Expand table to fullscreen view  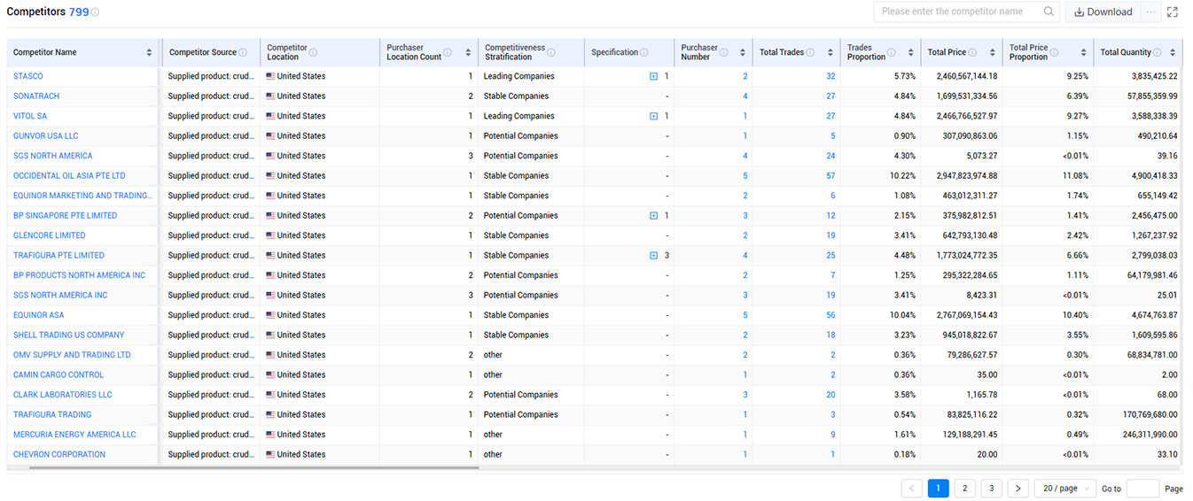tap(1173, 12)
